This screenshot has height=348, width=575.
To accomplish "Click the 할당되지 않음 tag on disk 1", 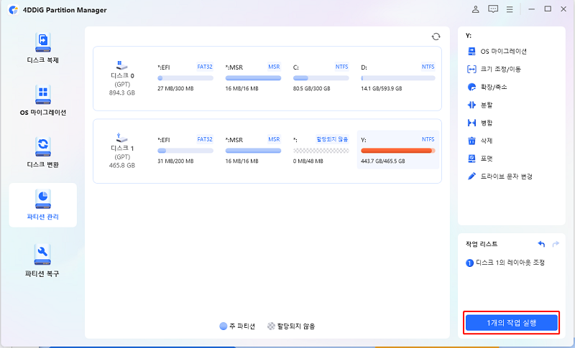I will (332, 139).
